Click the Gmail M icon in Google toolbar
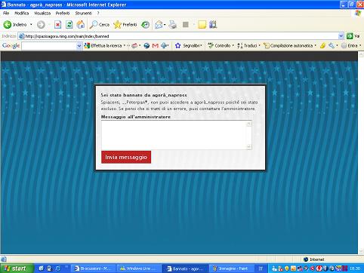The width and height of the screenshot is (364, 273). point(156,46)
